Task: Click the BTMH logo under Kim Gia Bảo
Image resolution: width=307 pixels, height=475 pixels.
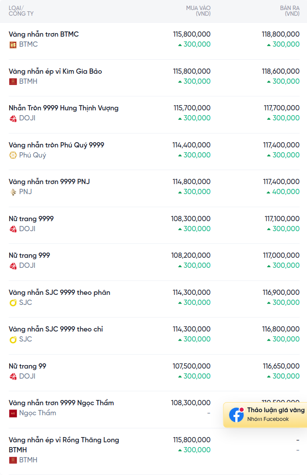Action: pos(13,82)
